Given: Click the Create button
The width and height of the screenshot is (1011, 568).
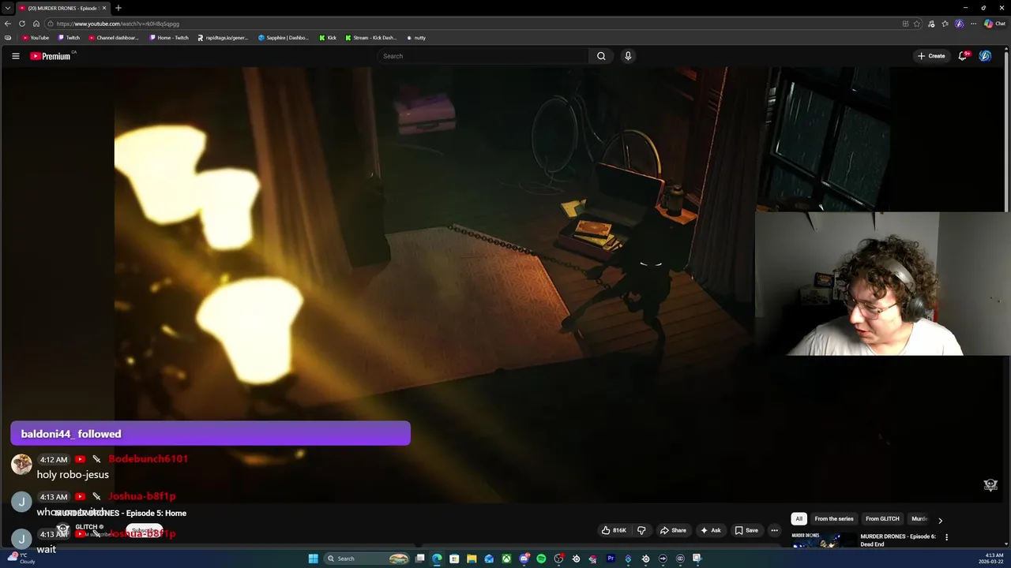Looking at the screenshot, I should 931,56.
